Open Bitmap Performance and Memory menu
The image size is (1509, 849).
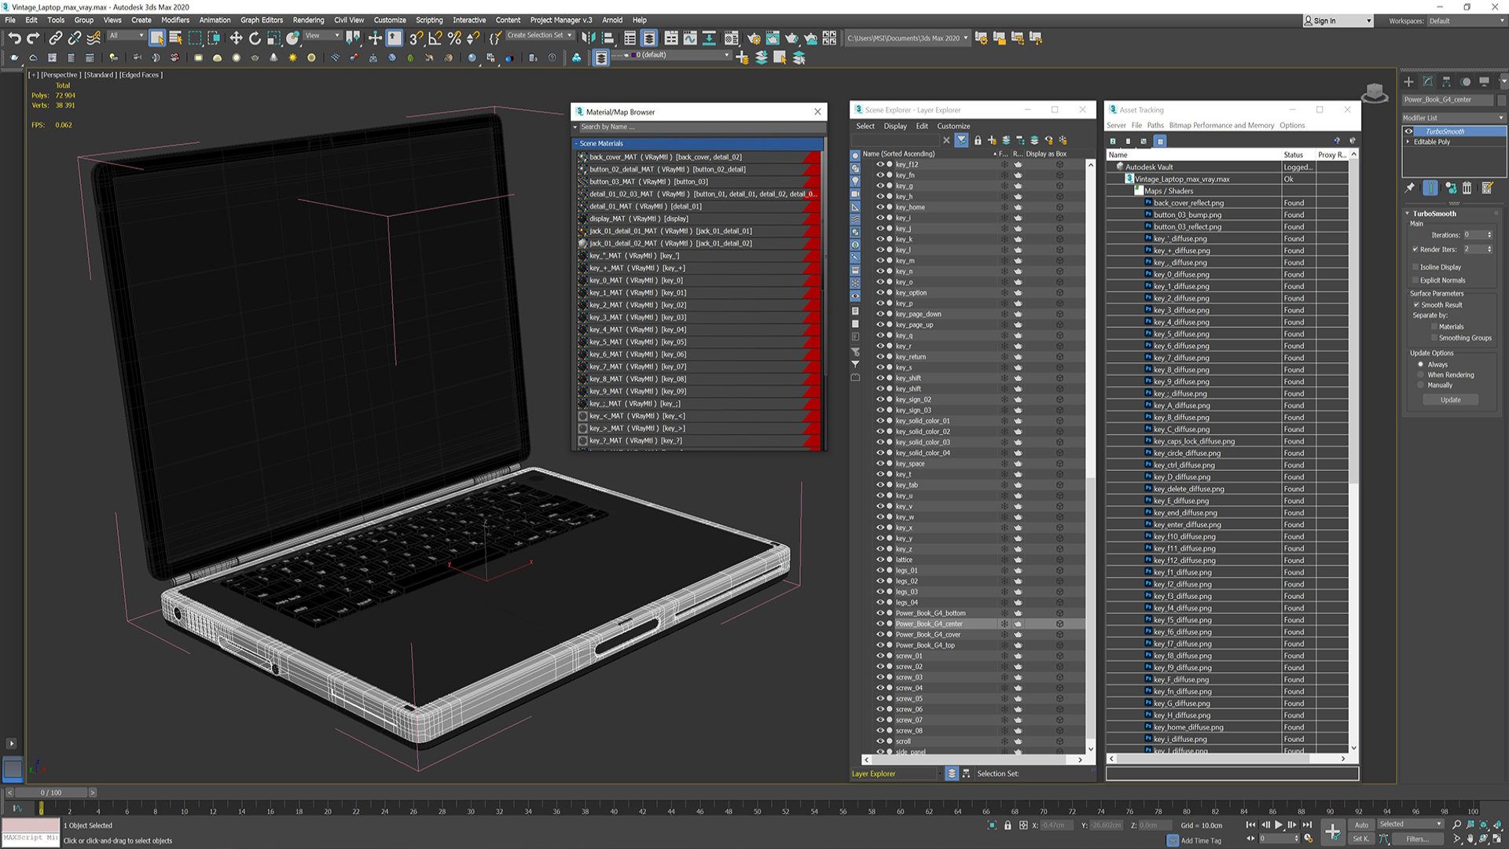pyautogui.click(x=1221, y=126)
